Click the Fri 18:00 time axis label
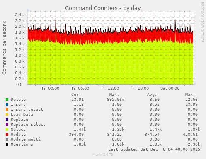 [x=140, y=88]
